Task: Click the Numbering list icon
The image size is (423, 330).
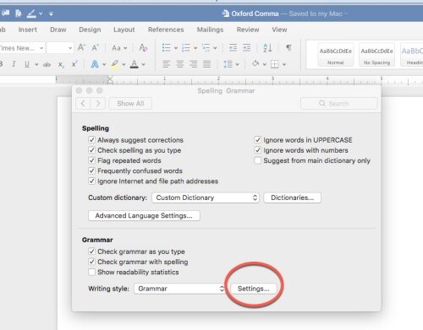Action: click(186, 48)
